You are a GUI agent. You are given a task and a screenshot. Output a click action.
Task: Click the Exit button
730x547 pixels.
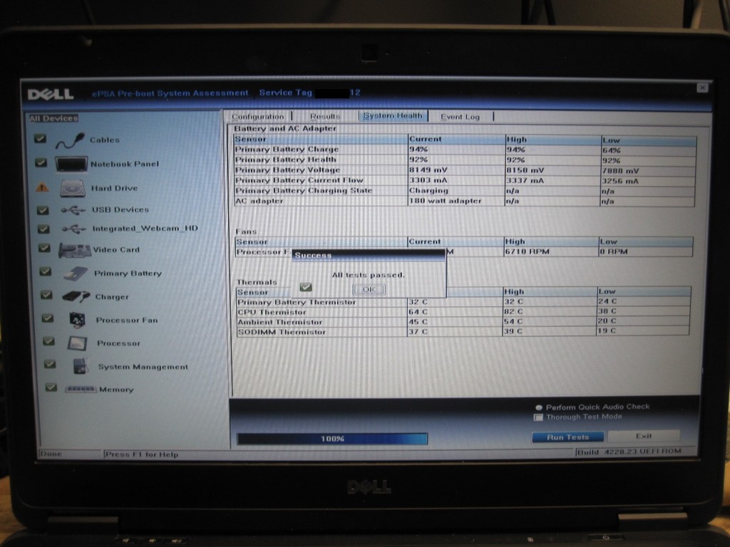[x=643, y=436]
